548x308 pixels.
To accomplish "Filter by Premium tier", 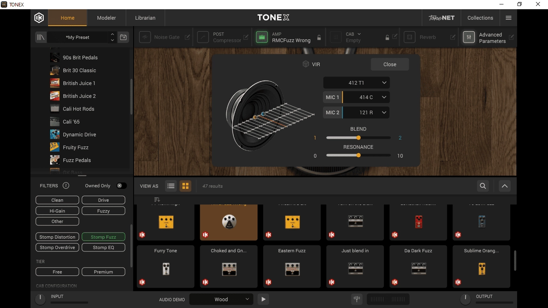I will tap(104, 272).
